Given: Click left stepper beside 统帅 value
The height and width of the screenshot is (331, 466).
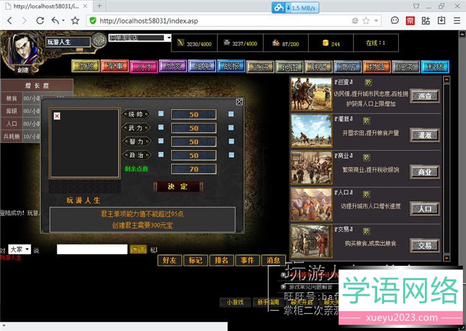Looking at the screenshot, I should click(161, 114).
